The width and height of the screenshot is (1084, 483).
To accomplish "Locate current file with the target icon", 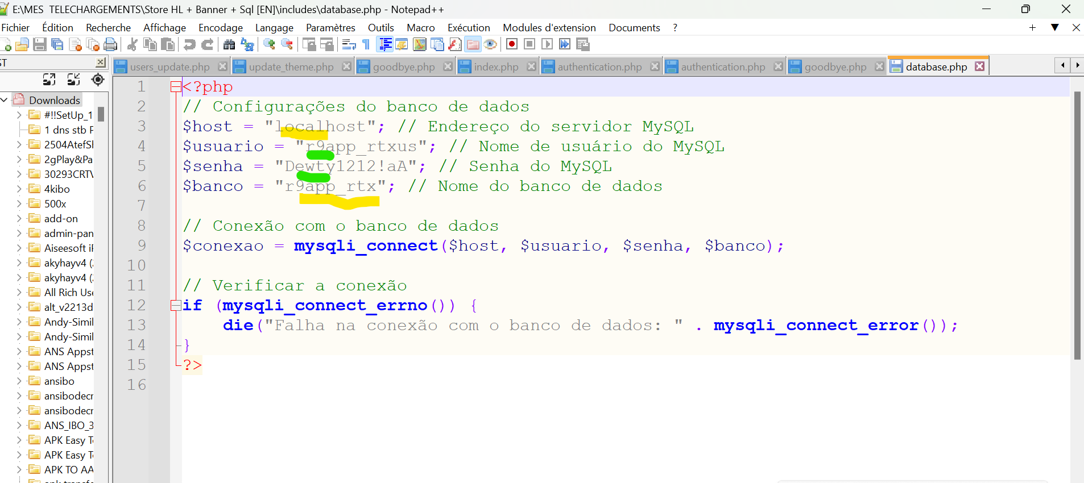I will click(98, 80).
